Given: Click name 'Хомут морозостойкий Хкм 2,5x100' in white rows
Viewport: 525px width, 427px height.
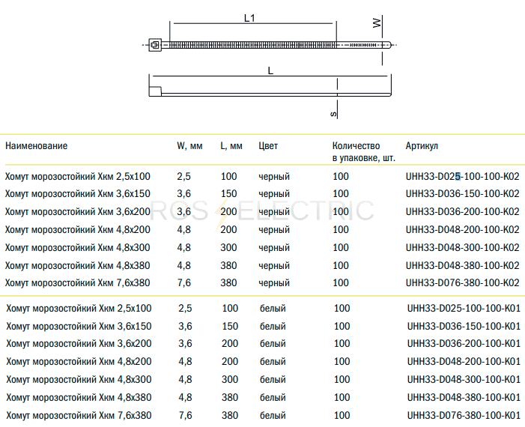Looking at the screenshot, I should tap(79, 309).
